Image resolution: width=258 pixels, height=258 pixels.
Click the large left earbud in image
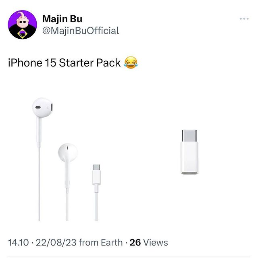tap(43, 108)
